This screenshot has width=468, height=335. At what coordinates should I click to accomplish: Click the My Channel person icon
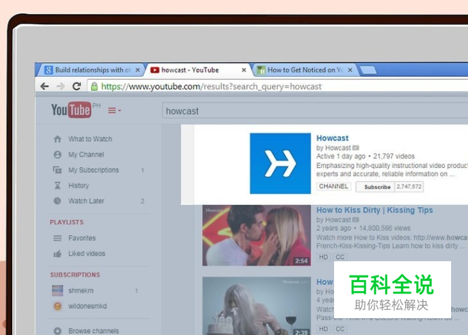point(57,155)
